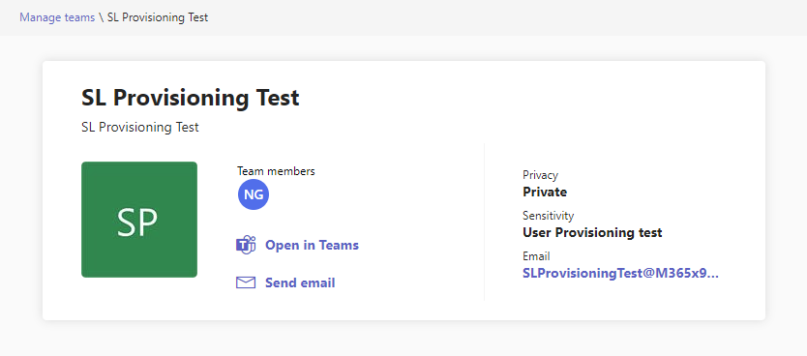The width and height of the screenshot is (807, 356).
Task: Click the backslash breadcrumb separator
Action: (x=102, y=17)
